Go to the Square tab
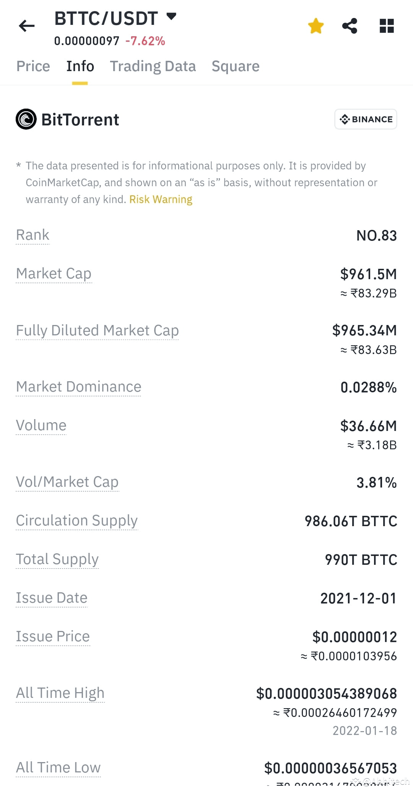Image resolution: width=413 pixels, height=790 pixels. tap(236, 66)
